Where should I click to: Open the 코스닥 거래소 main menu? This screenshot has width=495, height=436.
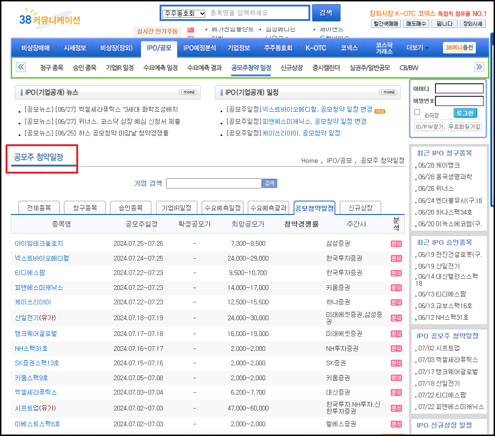pos(384,48)
